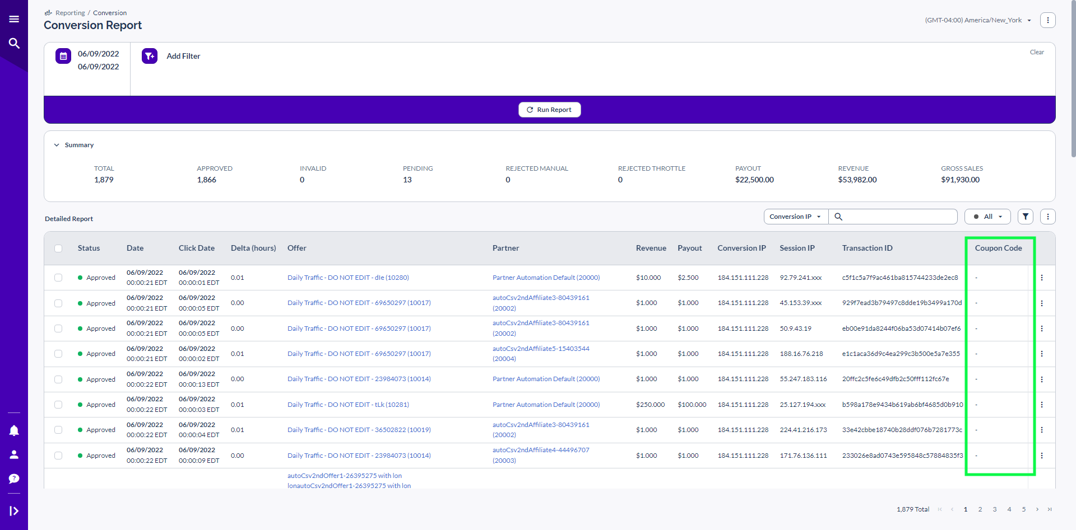The height and width of the screenshot is (530, 1076).
Task: Open the help chat bubble icon
Action: tap(14, 479)
